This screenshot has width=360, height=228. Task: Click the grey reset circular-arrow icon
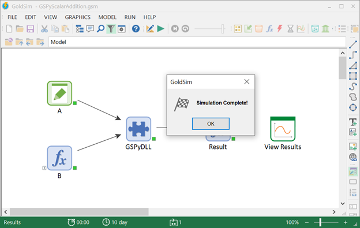[185, 29]
